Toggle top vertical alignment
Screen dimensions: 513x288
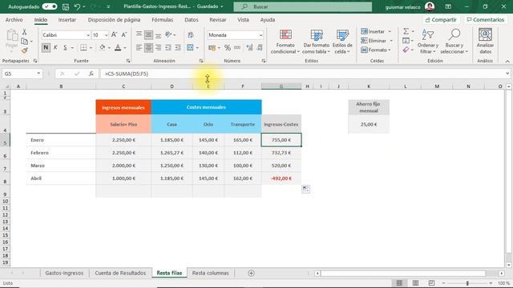point(139,34)
